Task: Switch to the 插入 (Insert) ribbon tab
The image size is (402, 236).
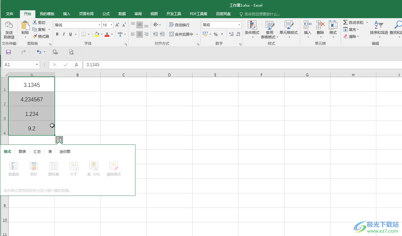Action: click(x=67, y=14)
